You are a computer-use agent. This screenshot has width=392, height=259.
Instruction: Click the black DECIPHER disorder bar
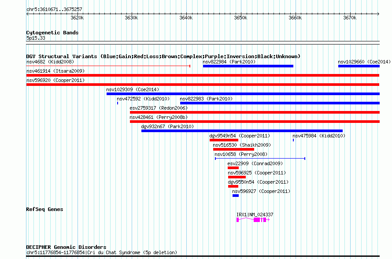[203, 256]
